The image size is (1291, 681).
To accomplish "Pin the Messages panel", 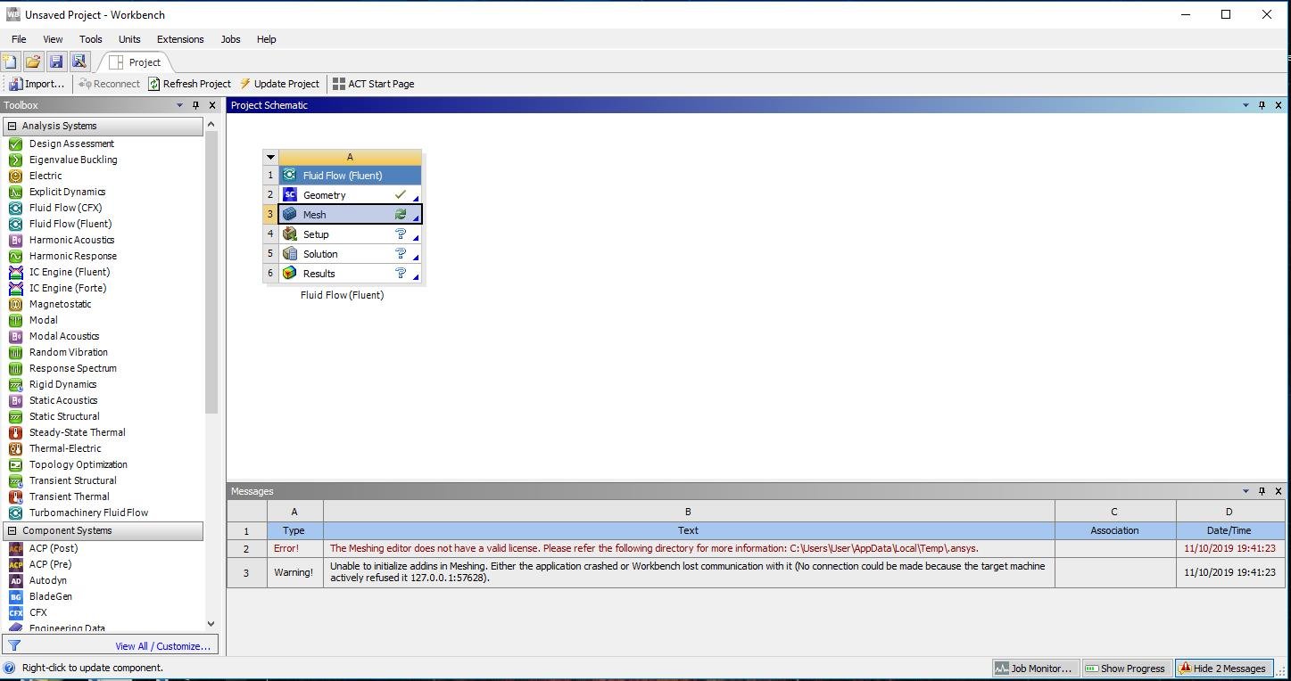I will [x=1262, y=491].
